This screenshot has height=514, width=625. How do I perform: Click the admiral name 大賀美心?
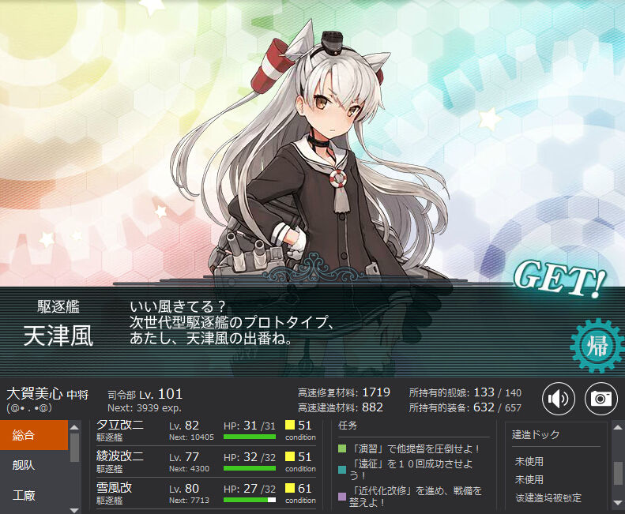point(35,394)
